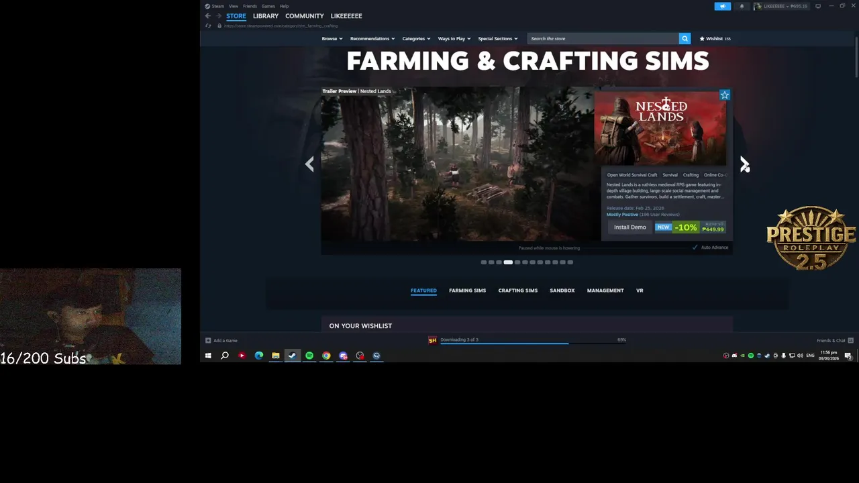Click the site lock icon beside URL
859x483 pixels.
pos(219,25)
